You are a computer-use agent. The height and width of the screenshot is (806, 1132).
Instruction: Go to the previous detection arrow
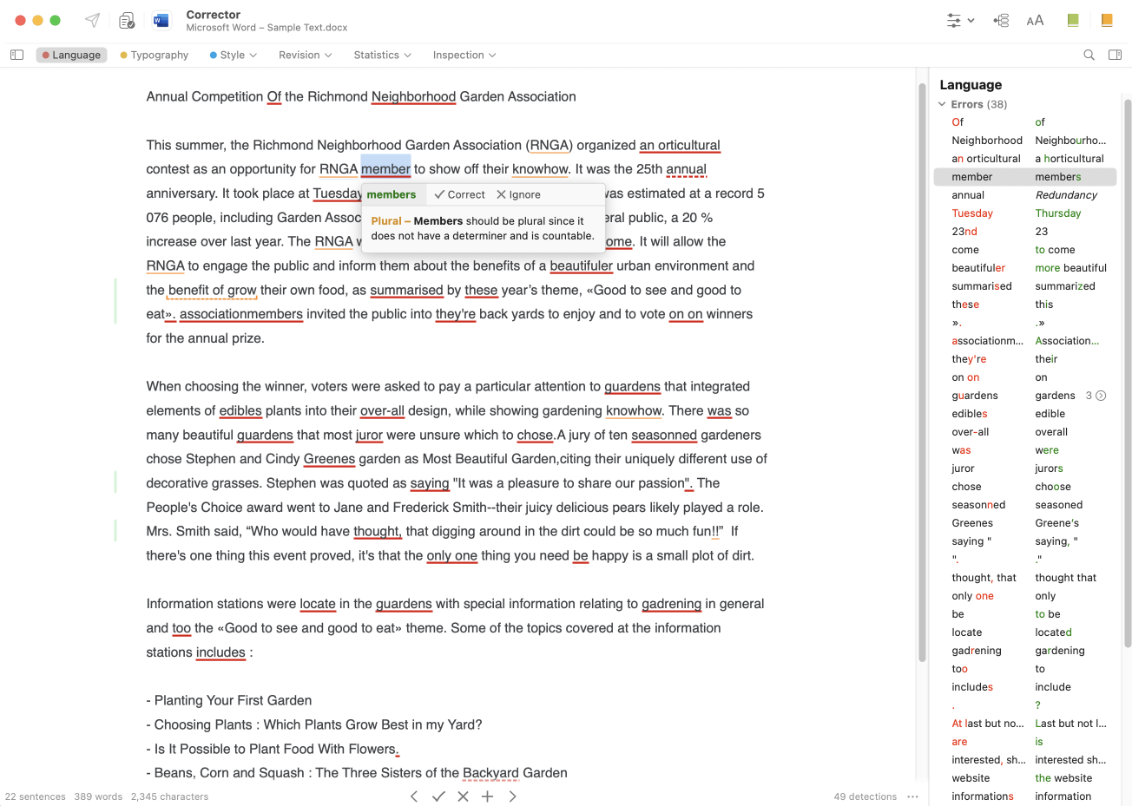(x=414, y=796)
